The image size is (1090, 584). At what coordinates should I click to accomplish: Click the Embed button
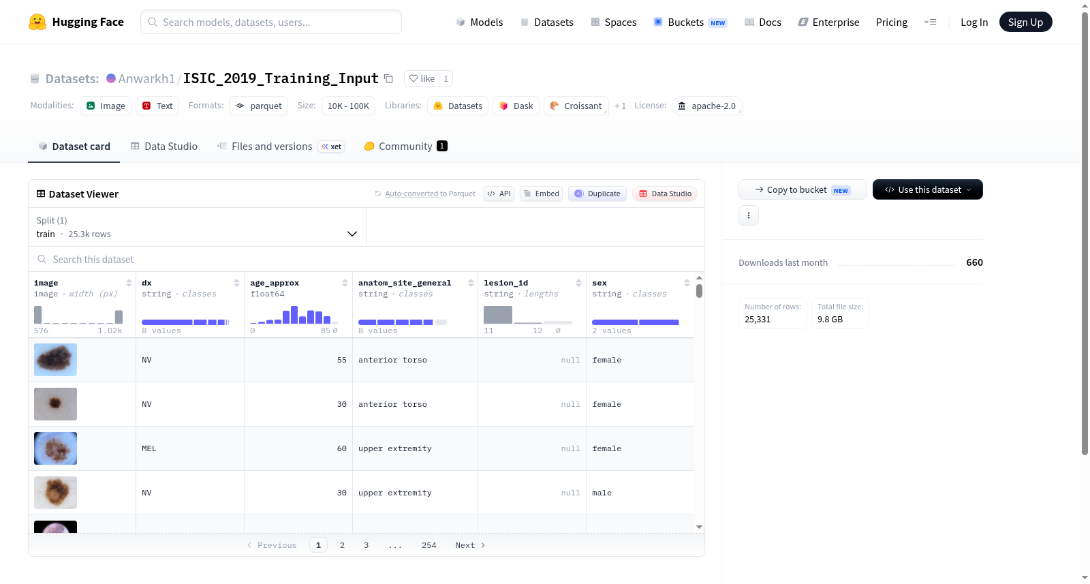(542, 194)
